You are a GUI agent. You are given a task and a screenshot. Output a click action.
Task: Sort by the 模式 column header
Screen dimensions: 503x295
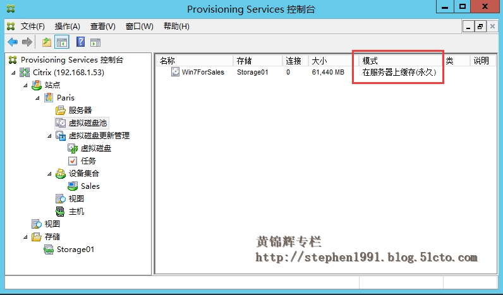pos(401,61)
